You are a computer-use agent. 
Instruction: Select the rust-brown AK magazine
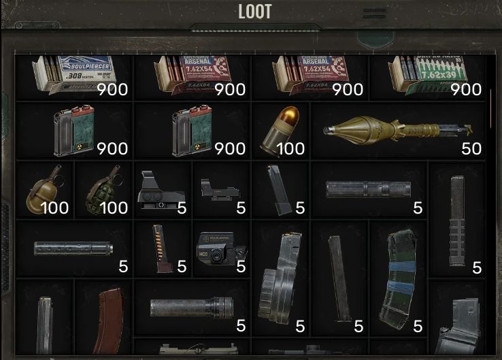pos(103,317)
